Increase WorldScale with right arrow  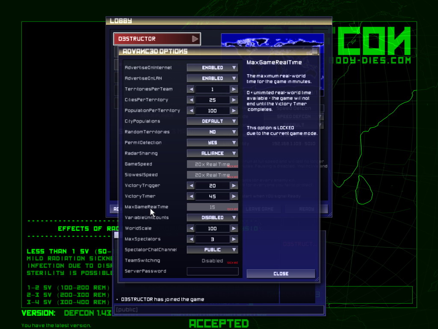point(234,228)
